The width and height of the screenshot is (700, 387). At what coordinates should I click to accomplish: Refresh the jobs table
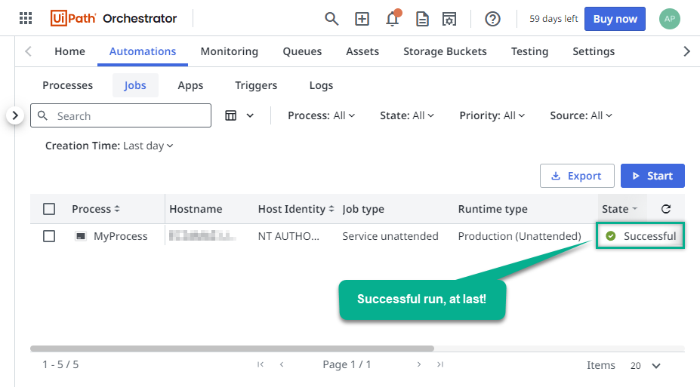(666, 209)
